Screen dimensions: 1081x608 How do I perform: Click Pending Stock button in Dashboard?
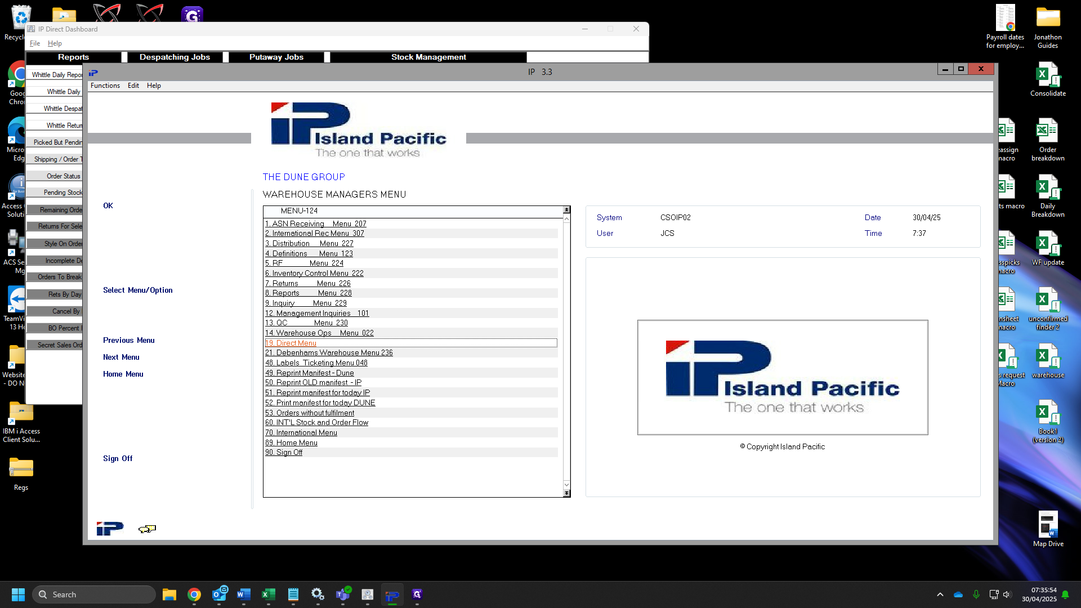coord(56,193)
